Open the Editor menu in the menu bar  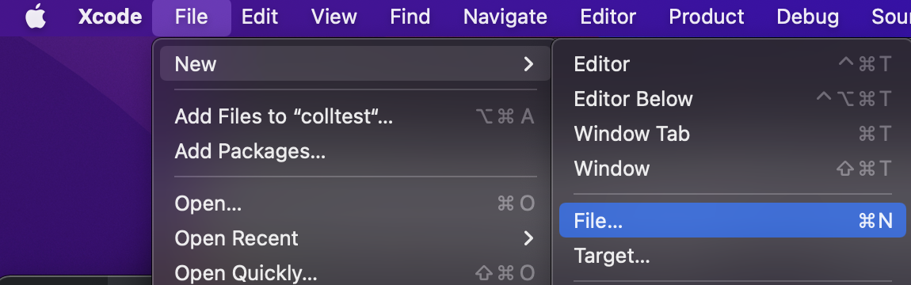point(608,17)
